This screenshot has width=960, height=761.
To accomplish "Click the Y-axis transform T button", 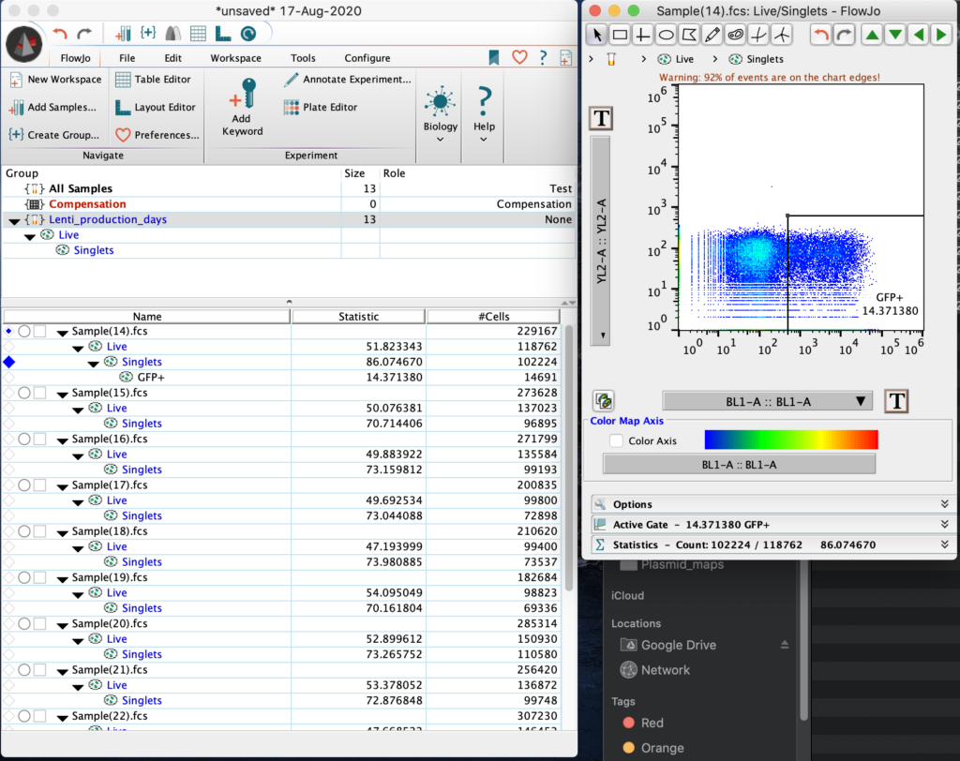I will 601,118.
